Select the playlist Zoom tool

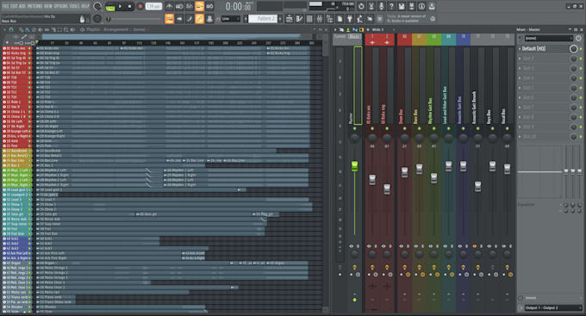65,29
